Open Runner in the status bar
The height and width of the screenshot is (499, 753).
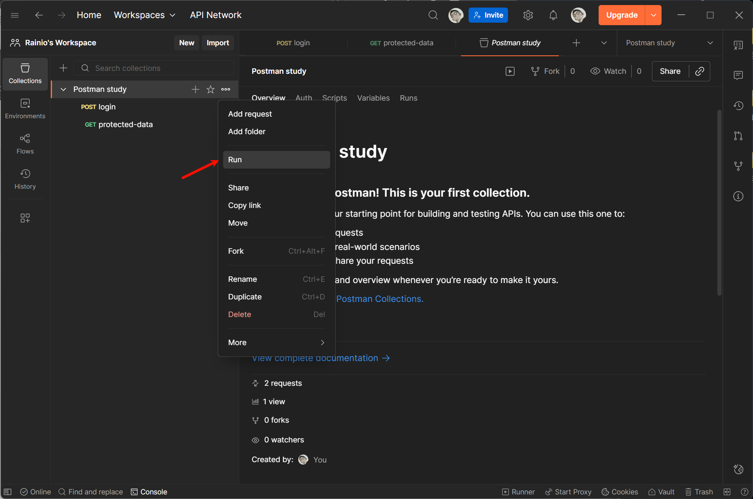click(x=519, y=492)
